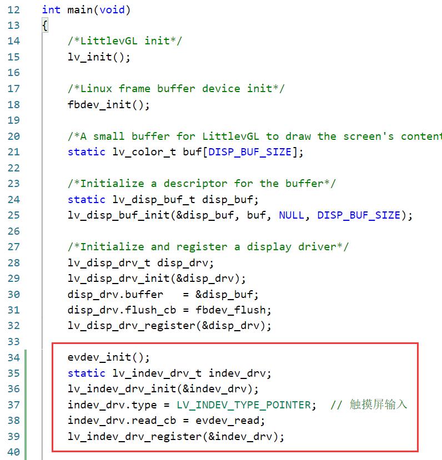Click lv_indev_drv_register call on line 39
This screenshot has height=460, width=442.
[176, 437]
